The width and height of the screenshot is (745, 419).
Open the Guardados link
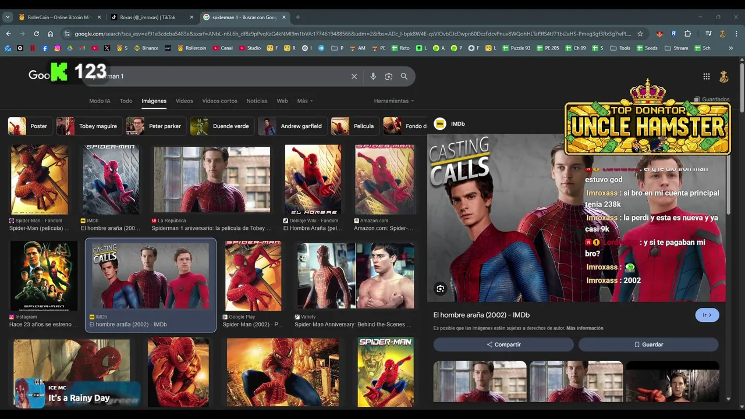point(712,100)
